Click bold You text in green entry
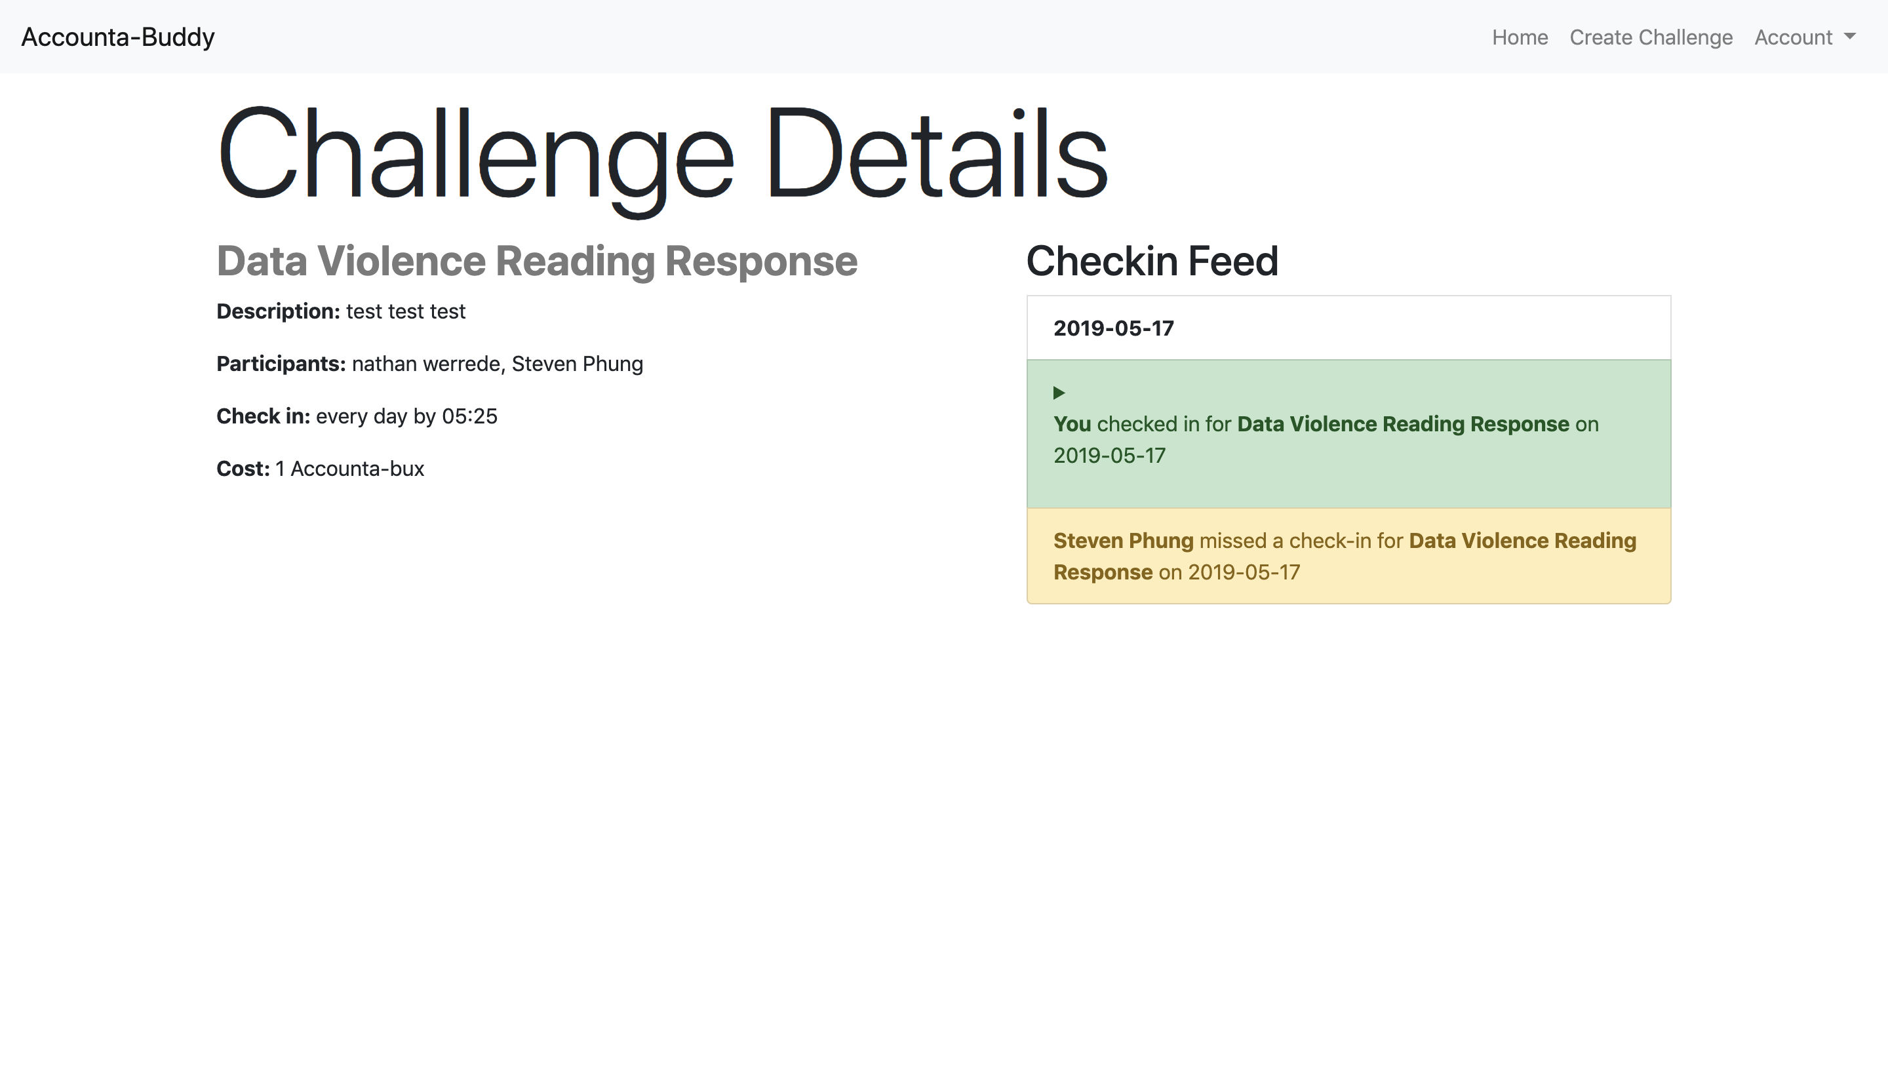This screenshot has width=1888, height=1075. click(1072, 425)
